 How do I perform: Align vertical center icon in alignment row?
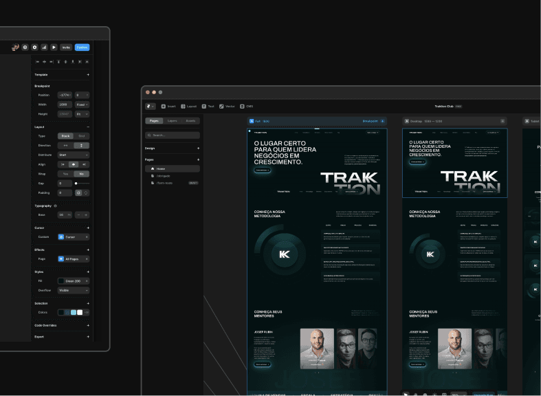(x=65, y=62)
